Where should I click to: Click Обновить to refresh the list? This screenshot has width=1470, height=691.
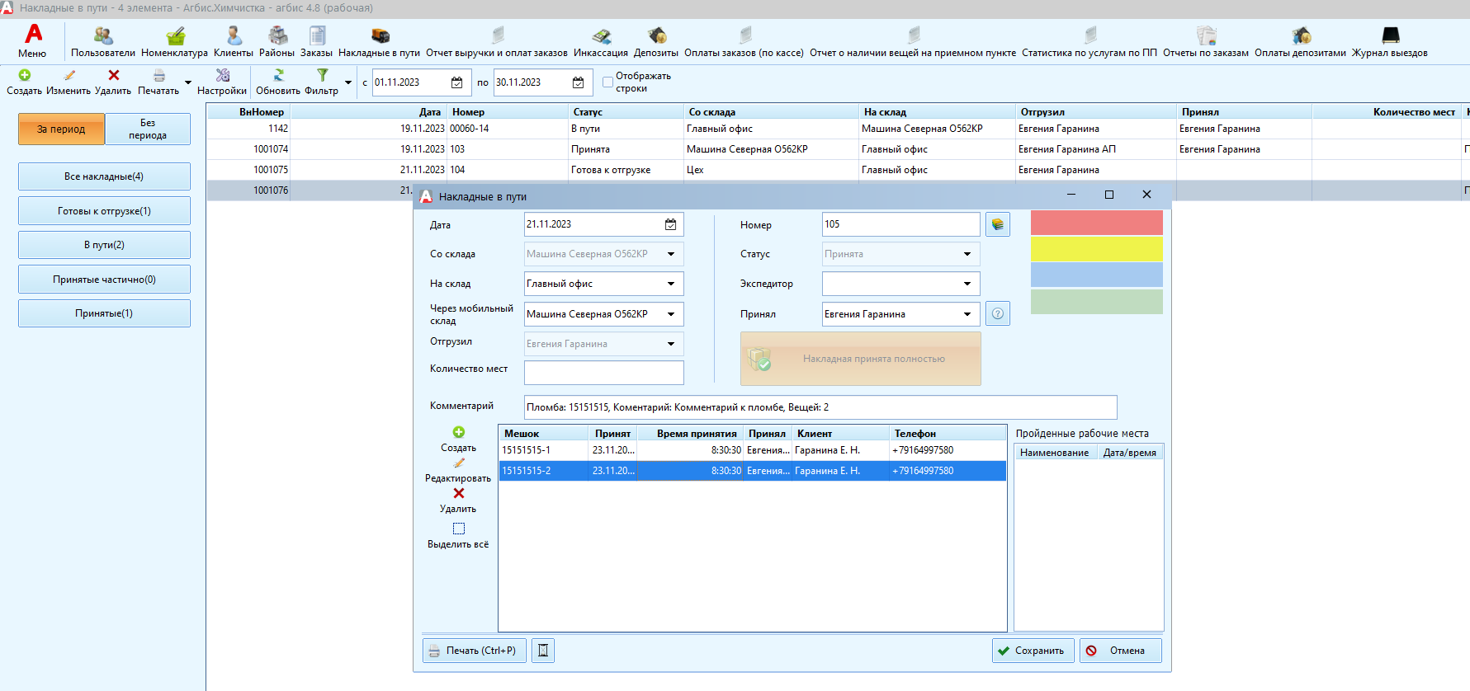pos(278,82)
